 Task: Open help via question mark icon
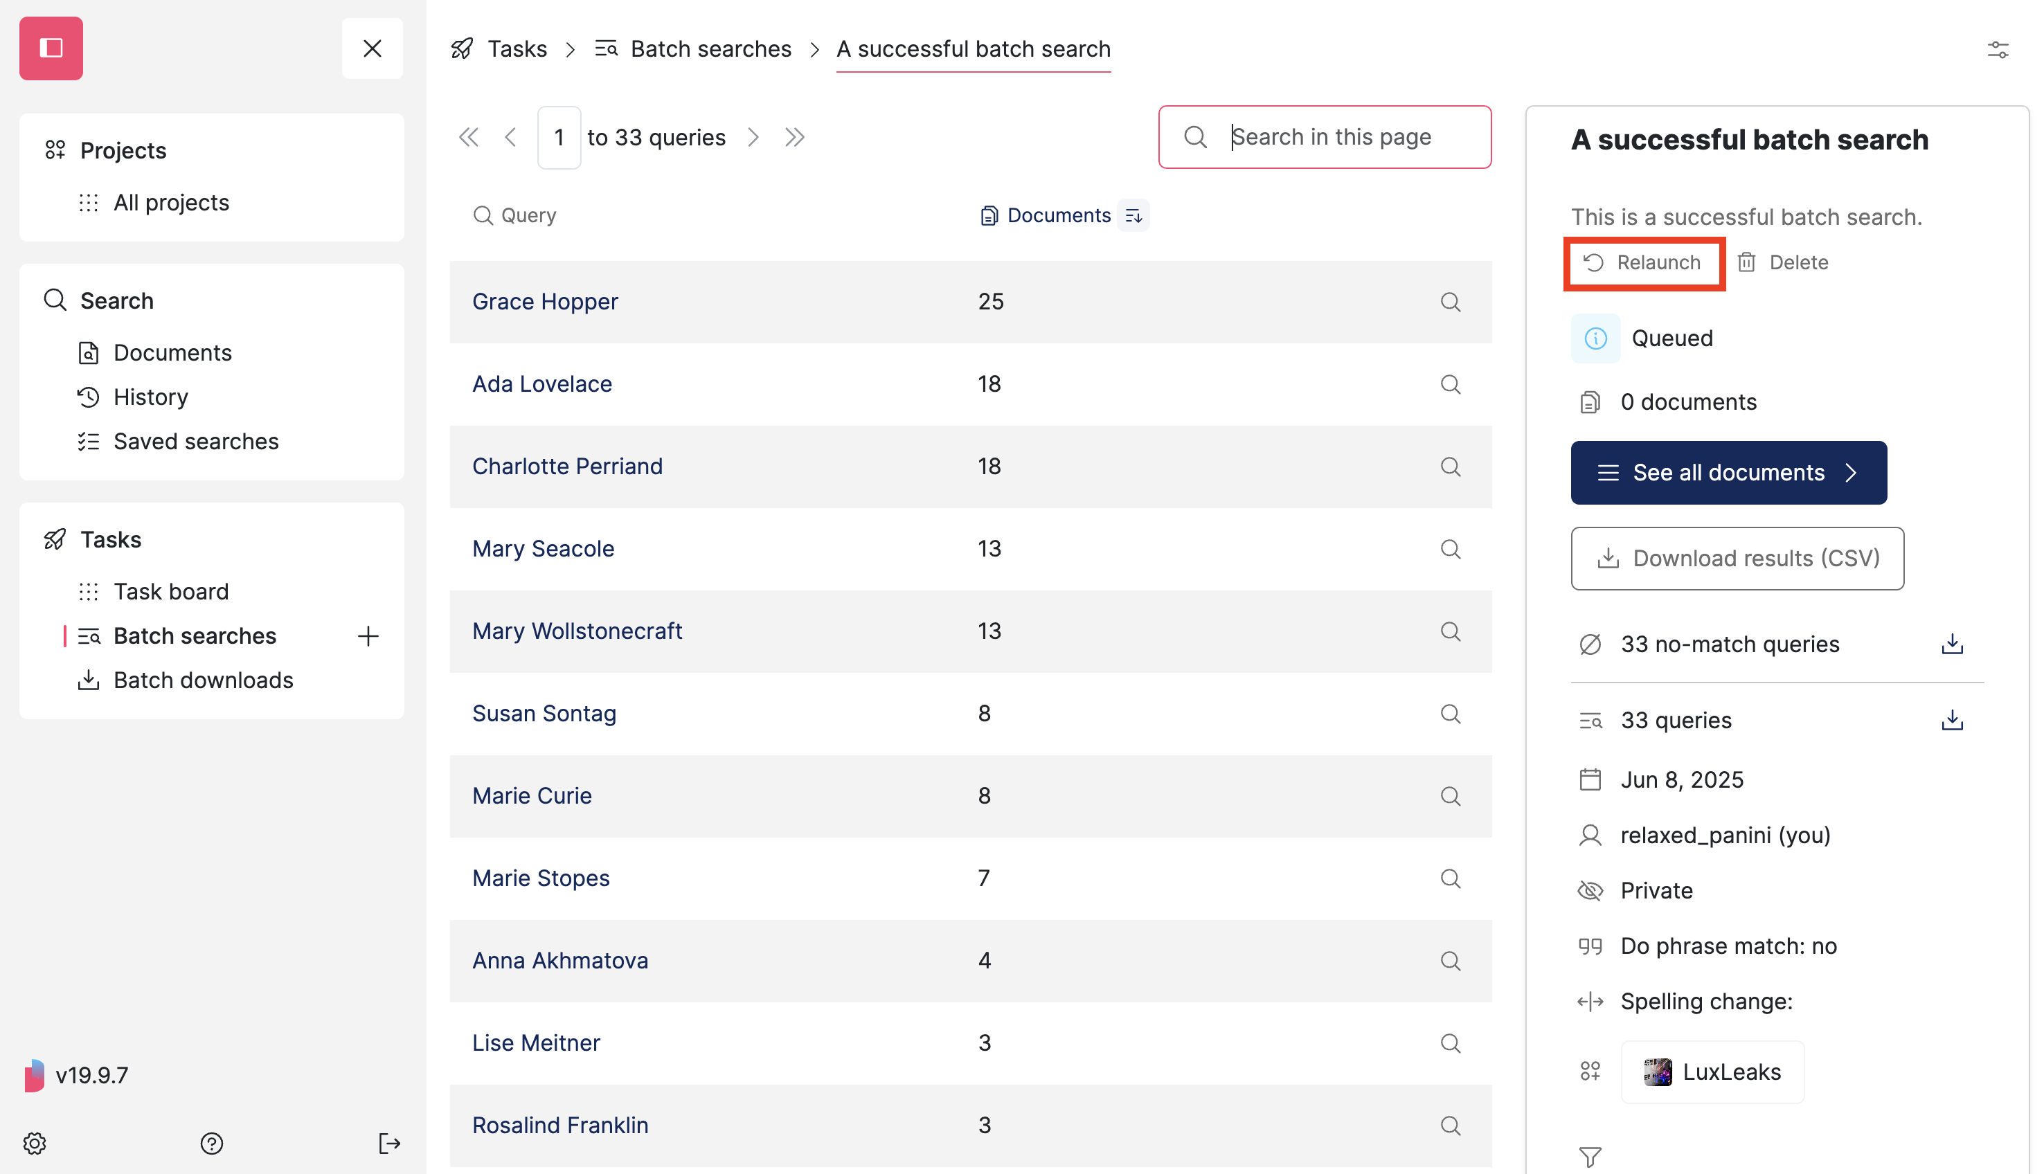tap(211, 1143)
